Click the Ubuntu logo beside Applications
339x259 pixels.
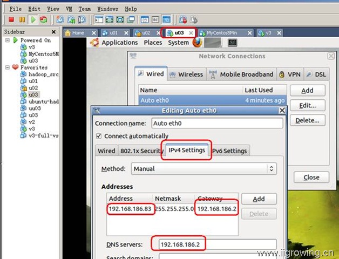[94, 43]
